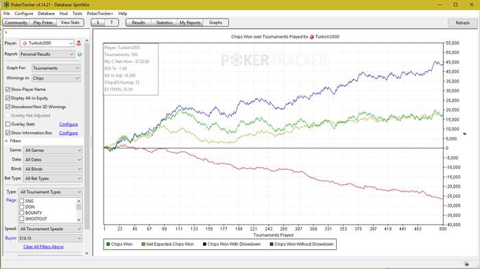Open the Configure menu

(x=24, y=14)
